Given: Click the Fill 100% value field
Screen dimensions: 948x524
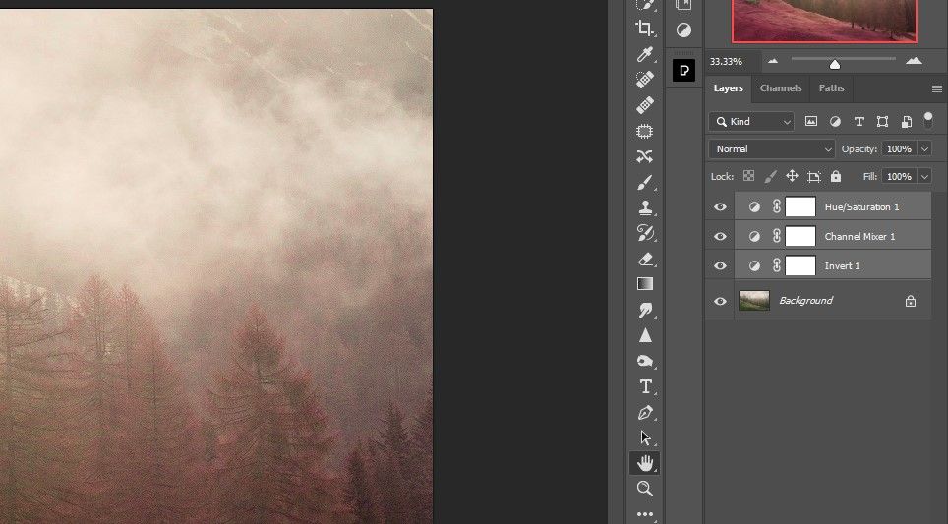Looking at the screenshot, I should point(899,177).
